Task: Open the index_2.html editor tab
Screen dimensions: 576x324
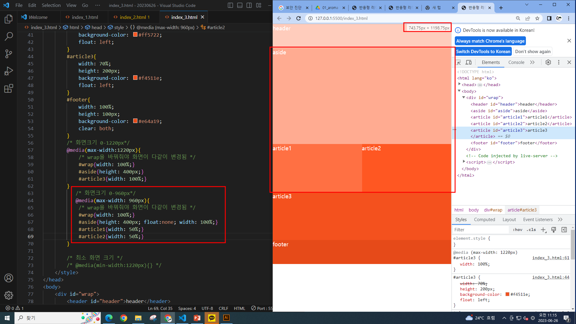Action: 133,17
